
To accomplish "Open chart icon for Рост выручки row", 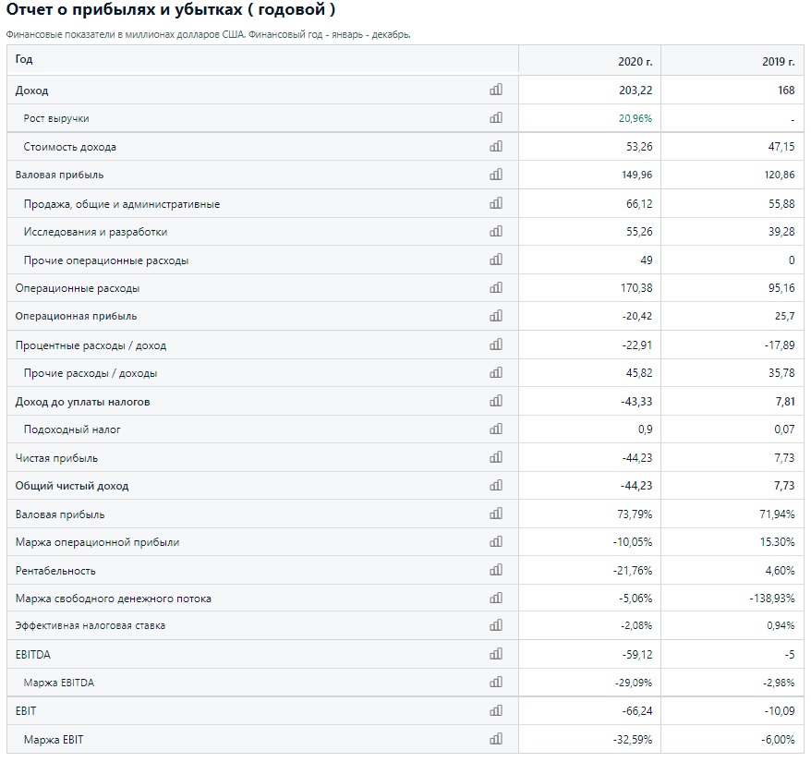I will [495, 117].
